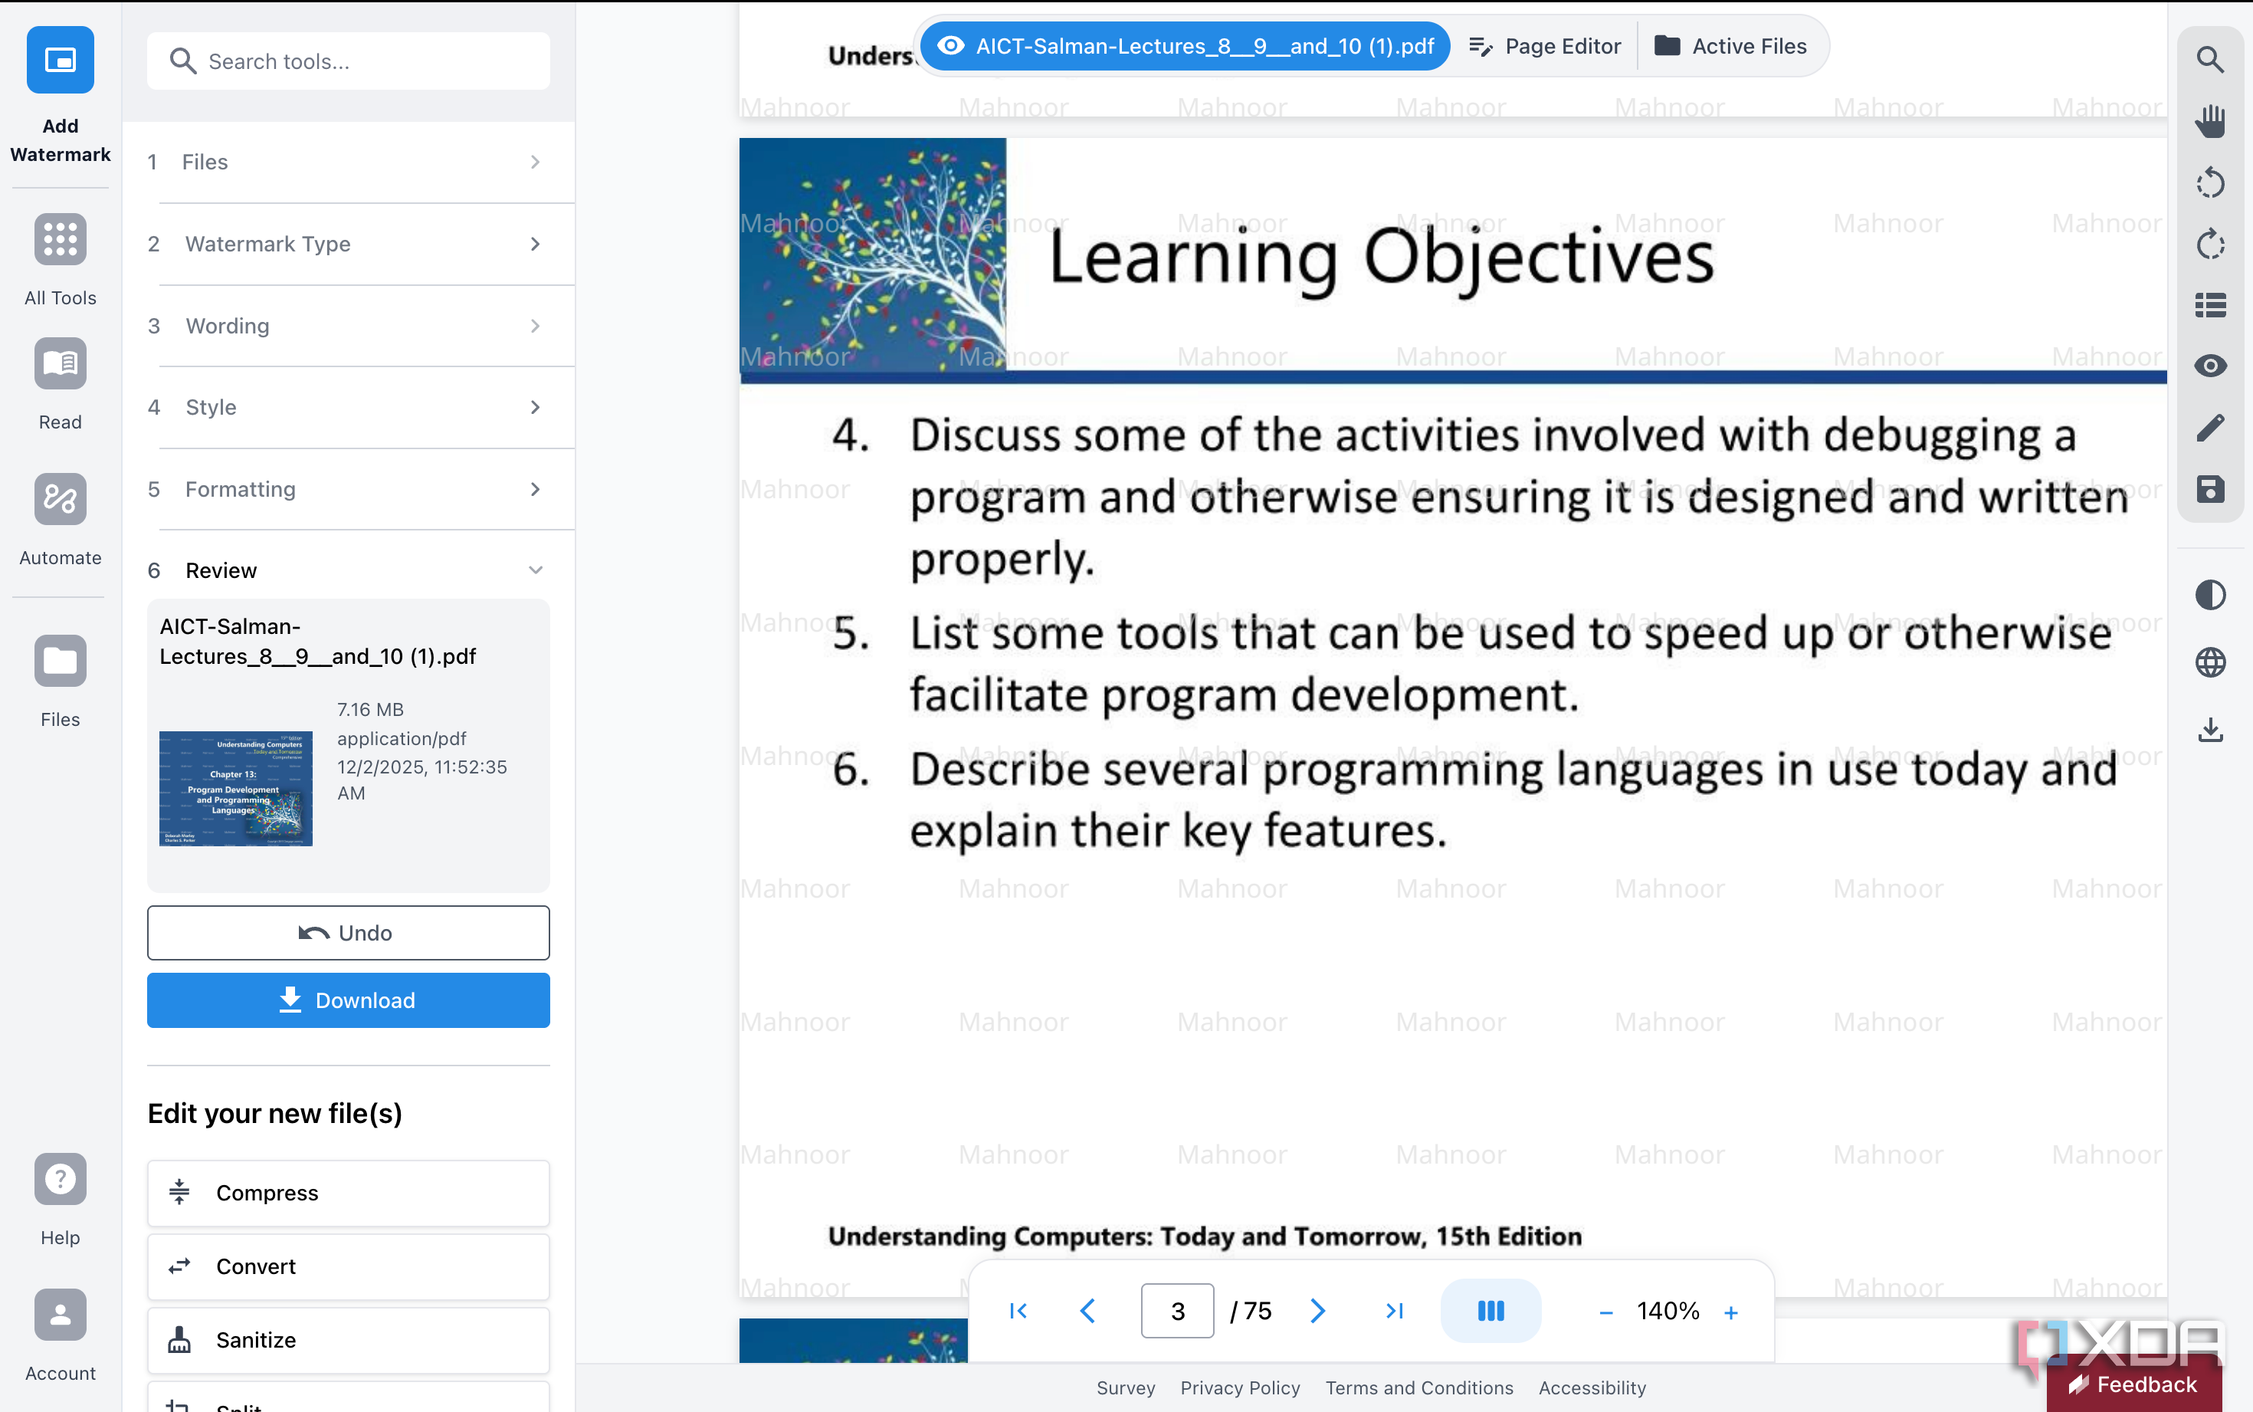
Task: Click the download icon in right toolbar
Action: pos(2209,729)
